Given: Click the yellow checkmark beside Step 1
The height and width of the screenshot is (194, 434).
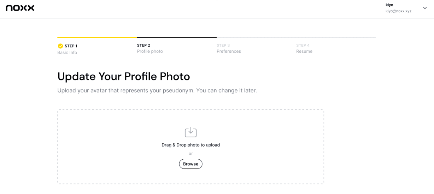Looking at the screenshot, I should 60,46.
